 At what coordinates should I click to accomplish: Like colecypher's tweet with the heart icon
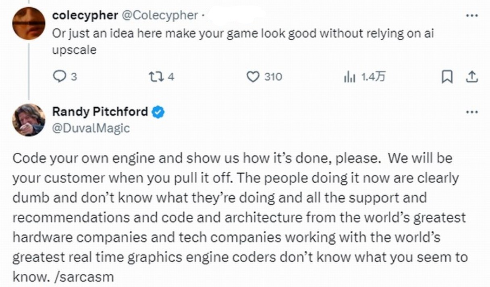[x=253, y=76]
